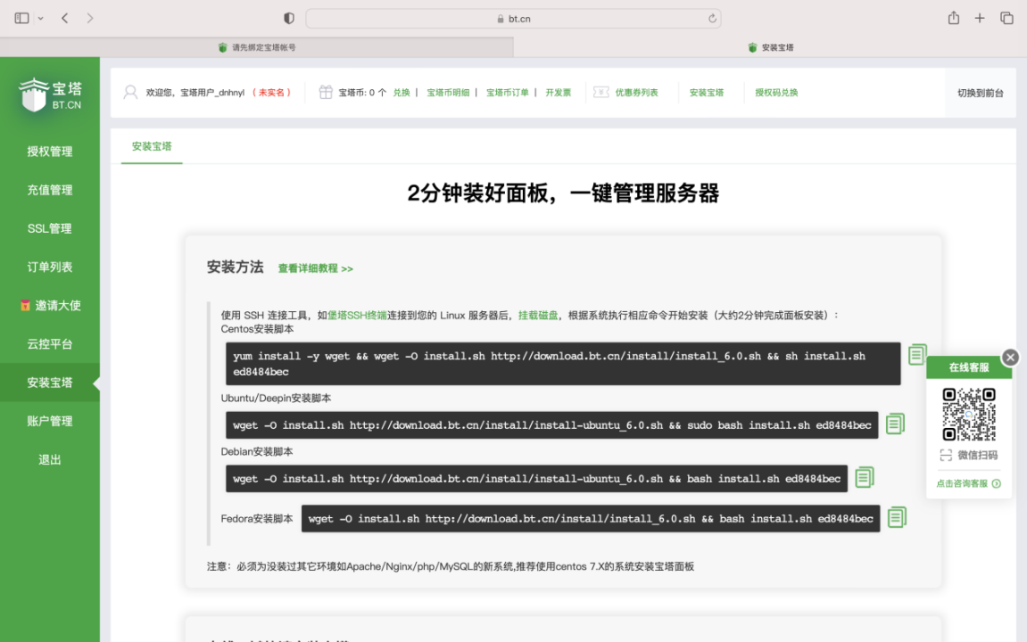Viewport: 1027px width, 642px height.
Task: Open 账户管理 in the sidebar
Action: 50,421
